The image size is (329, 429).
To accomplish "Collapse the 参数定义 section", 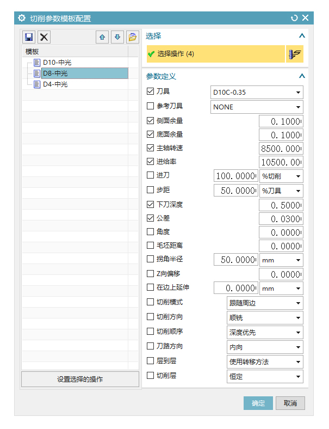I will tap(302, 76).
